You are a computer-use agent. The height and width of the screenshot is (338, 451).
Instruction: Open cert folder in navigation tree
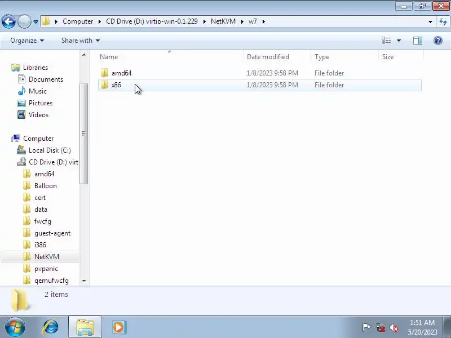coord(40,198)
